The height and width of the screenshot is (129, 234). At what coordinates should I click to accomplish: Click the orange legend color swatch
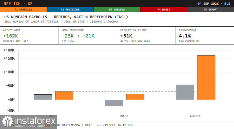point(48,125)
